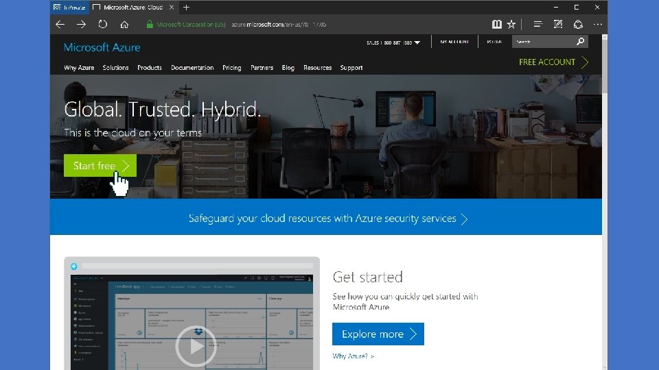Open the My Account link
Screen dimensions: 659x370
pyautogui.click(x=454, y=42)
